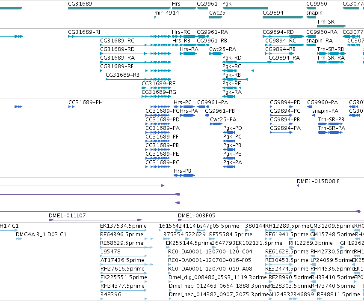Select protein CG31689-PG

[x=158, y=167]
